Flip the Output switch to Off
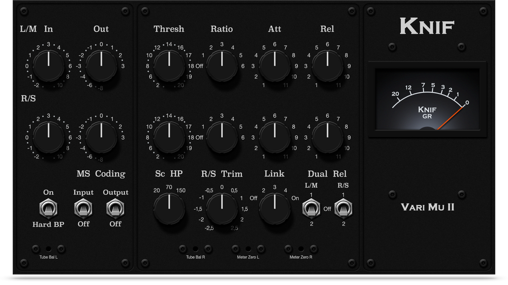The width and height of the screenshot is (508, 285). tap(115, 208)
